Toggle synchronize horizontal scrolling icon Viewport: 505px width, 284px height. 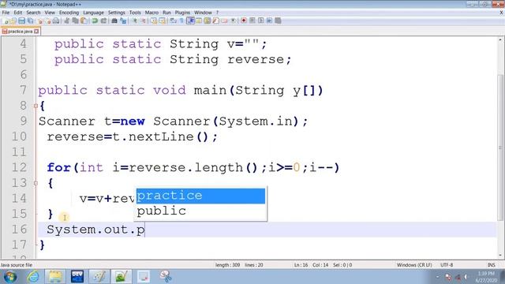pos(162,21)
